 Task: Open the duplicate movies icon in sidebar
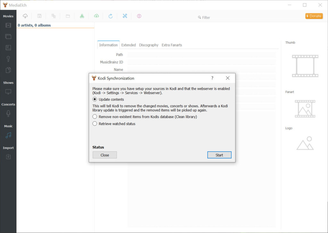[x=8, y=70]
